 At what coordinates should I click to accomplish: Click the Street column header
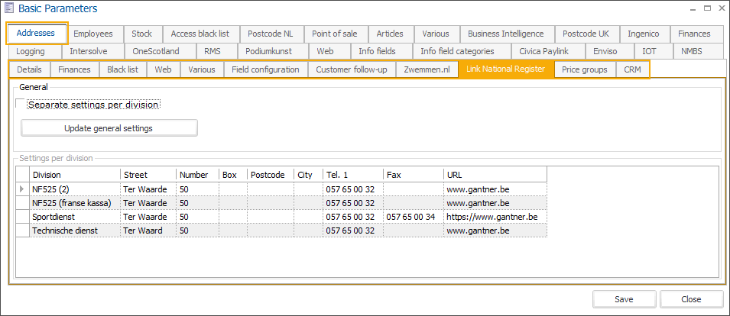[x=148, y=175]
